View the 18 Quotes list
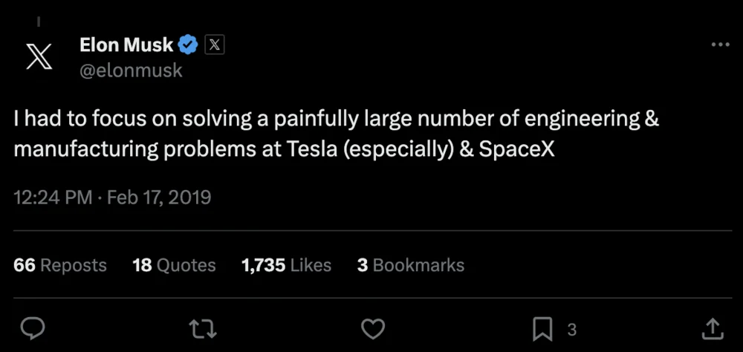Screen dimensions: 743x352 (x=174, y=265)
